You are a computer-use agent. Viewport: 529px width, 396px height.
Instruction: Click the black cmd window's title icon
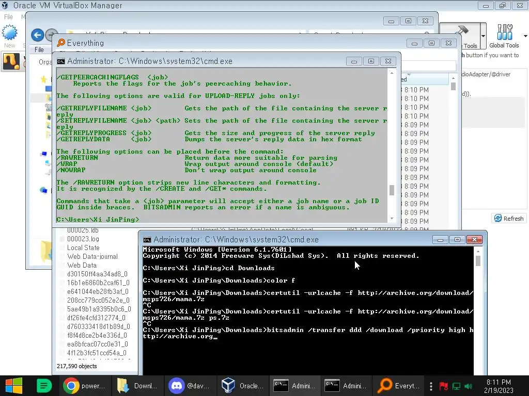click(x=147, y=240)
